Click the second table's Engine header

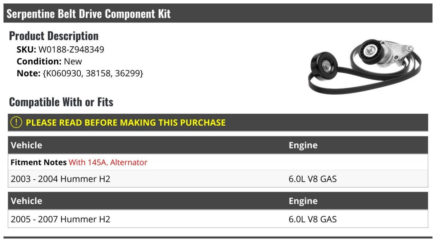point(303,201)
